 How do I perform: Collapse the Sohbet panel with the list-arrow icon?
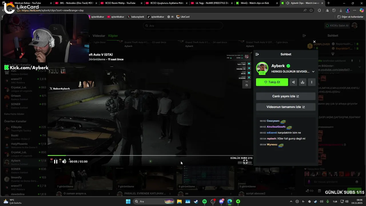coord(257,54)
